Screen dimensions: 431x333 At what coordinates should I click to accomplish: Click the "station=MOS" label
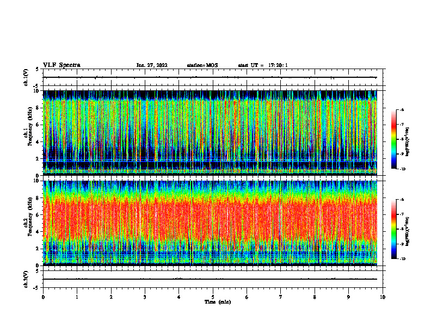click(x=202, y=65)
